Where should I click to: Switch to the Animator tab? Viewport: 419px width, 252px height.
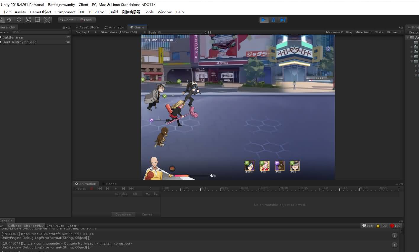click(x=115, y=27)
